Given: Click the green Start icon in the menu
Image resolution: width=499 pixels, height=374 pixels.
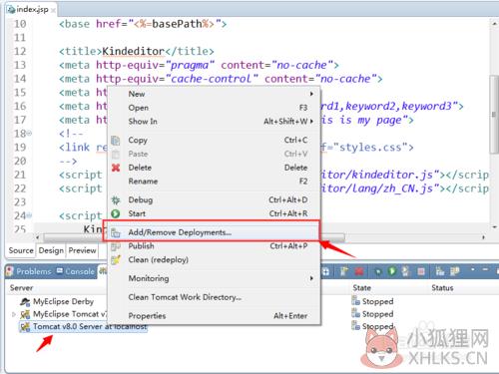Looking at the screenshot, I should tap(116, 213).
